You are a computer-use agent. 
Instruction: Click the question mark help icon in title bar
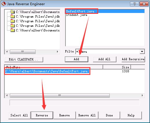(x=134, y=4)
